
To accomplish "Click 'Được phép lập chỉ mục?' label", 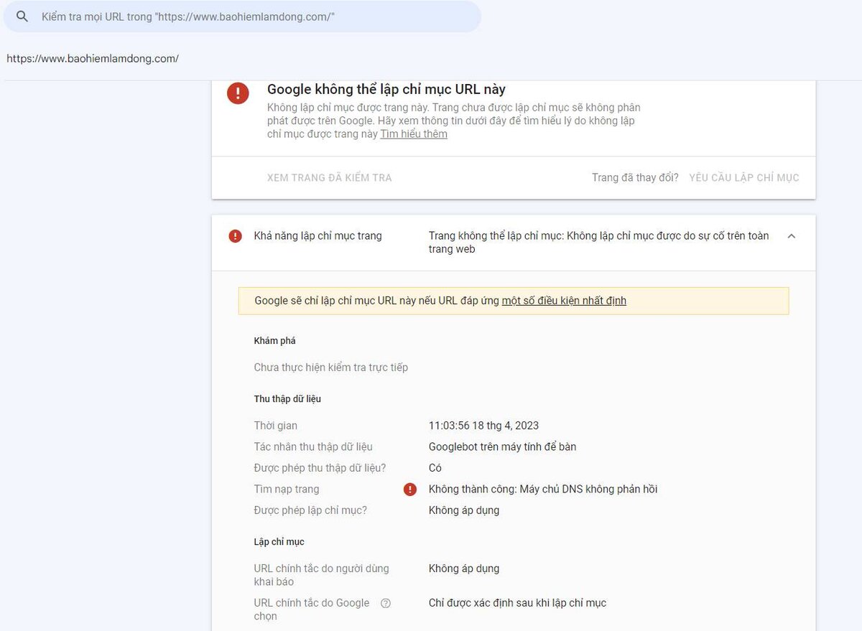I will tap(311, 510).
